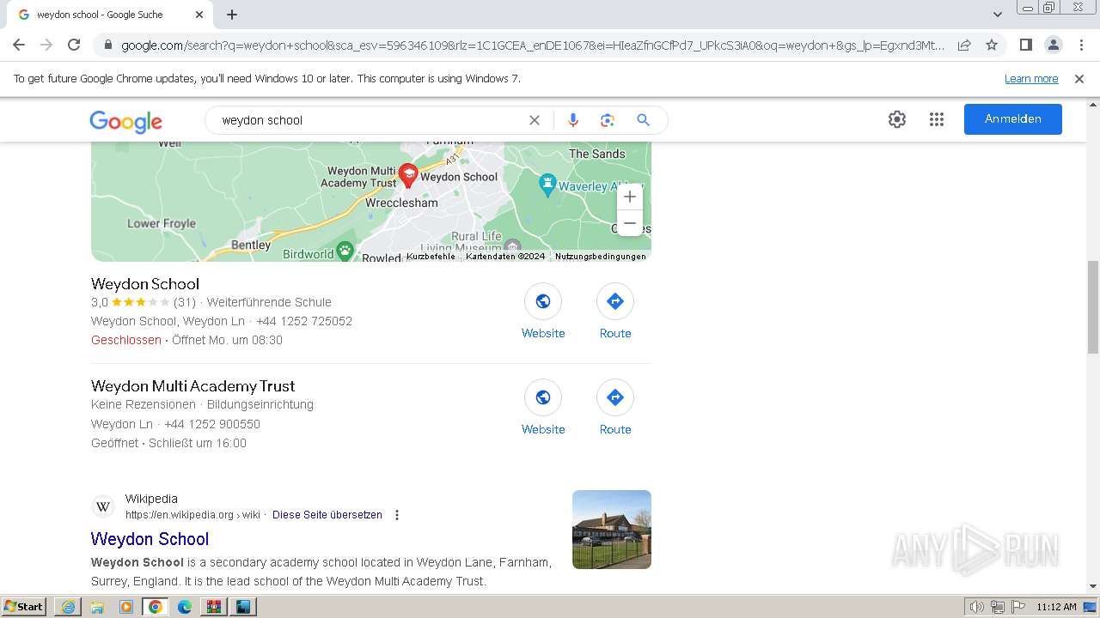1100x618 pixels.
Task: Reload the current page
Action: coord(74,45)
